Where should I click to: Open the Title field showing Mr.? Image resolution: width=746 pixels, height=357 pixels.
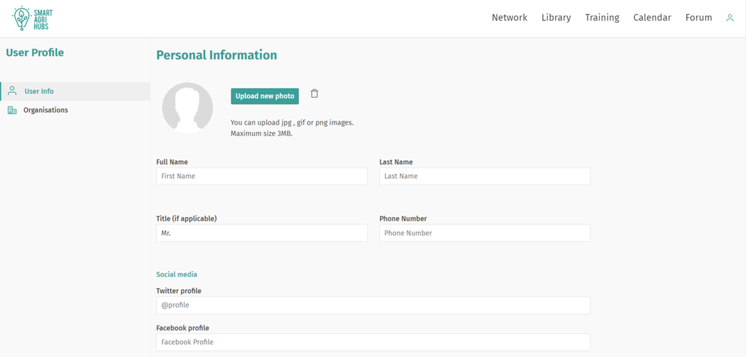point(262,233)
